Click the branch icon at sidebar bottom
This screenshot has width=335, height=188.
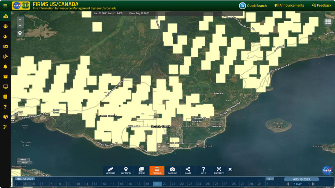5,127
